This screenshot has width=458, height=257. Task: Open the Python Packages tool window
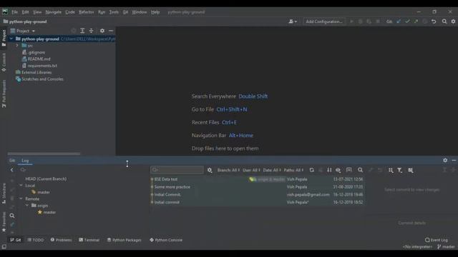(124, 240)
